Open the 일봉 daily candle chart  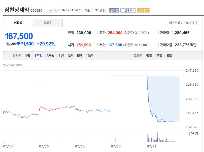[x=149, y=56]
